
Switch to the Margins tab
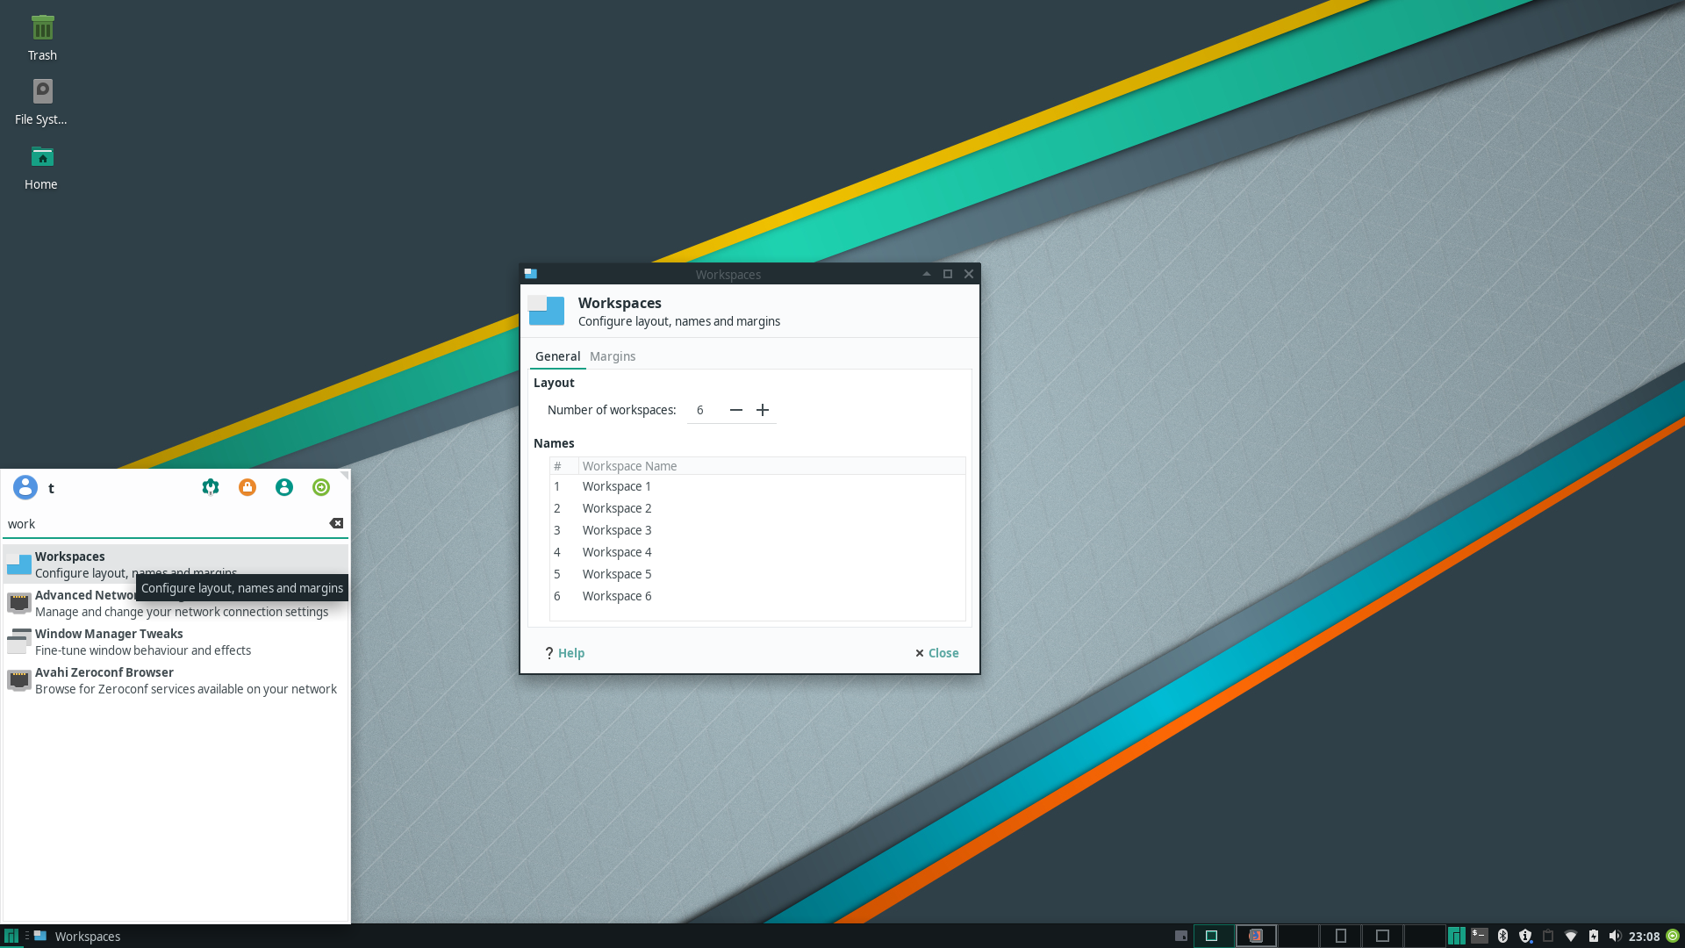613,356
